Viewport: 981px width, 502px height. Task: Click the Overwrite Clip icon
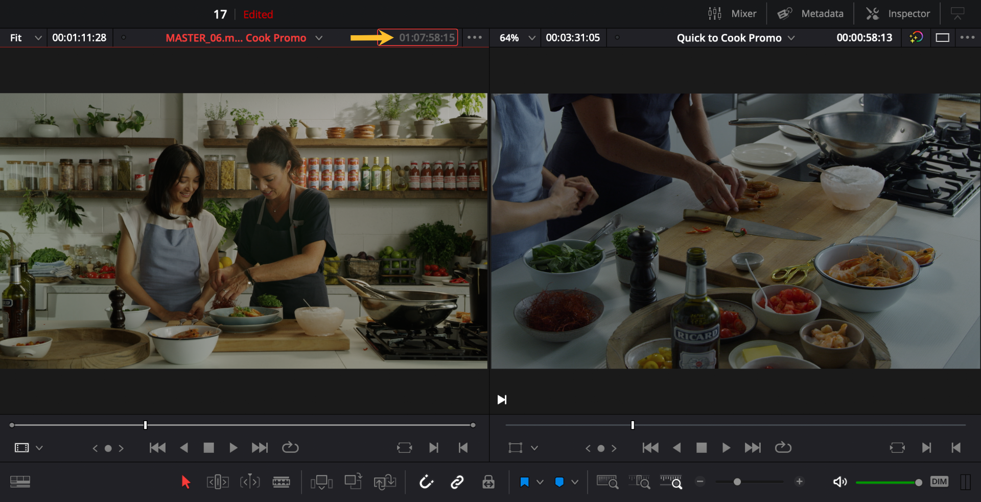point(353,482)
